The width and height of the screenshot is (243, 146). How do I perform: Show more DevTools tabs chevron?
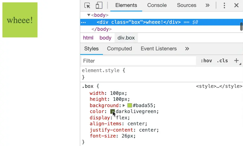(x=207, y=5)
